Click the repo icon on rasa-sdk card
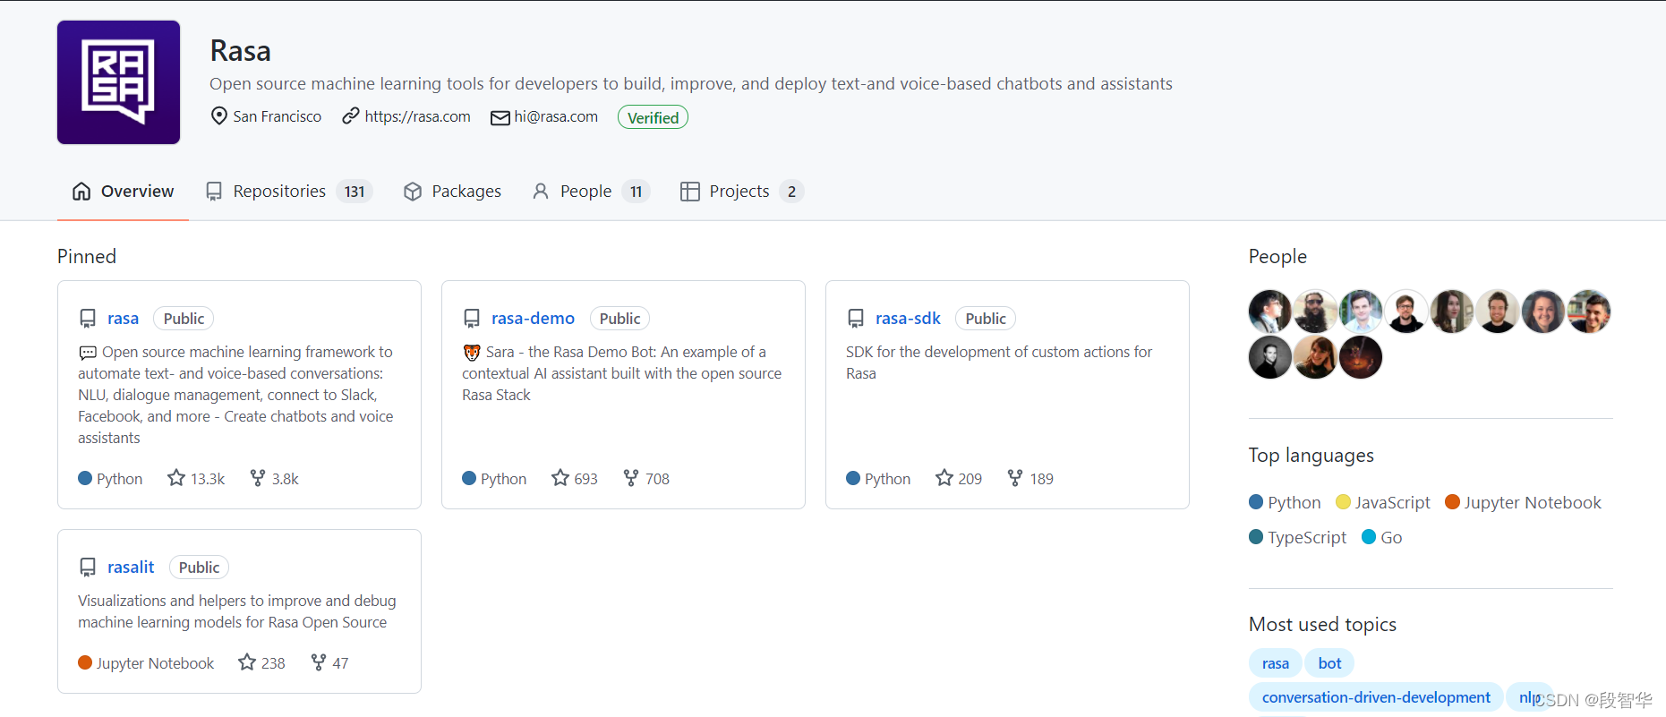 856,319
